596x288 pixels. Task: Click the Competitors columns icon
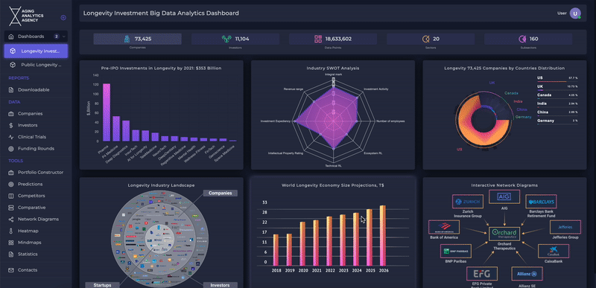coord(10,196)
